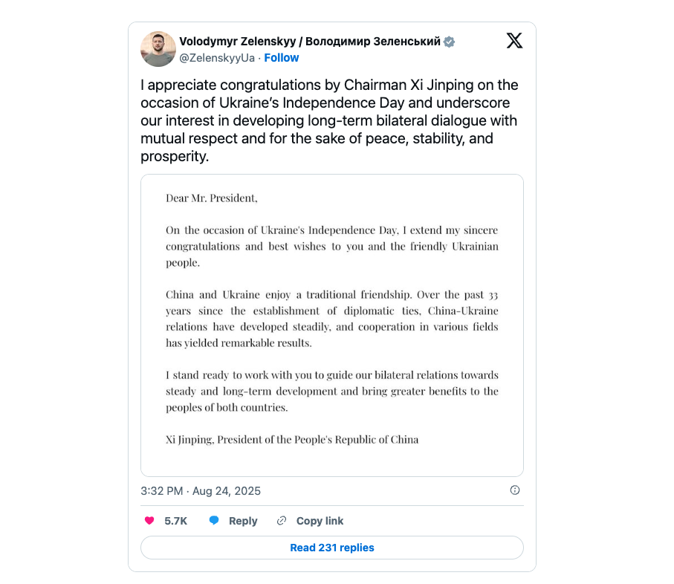Screen dimensions: 674x584
Task: Click the 'Dear Mr. President' line in letter
Action: coord(212,198)
